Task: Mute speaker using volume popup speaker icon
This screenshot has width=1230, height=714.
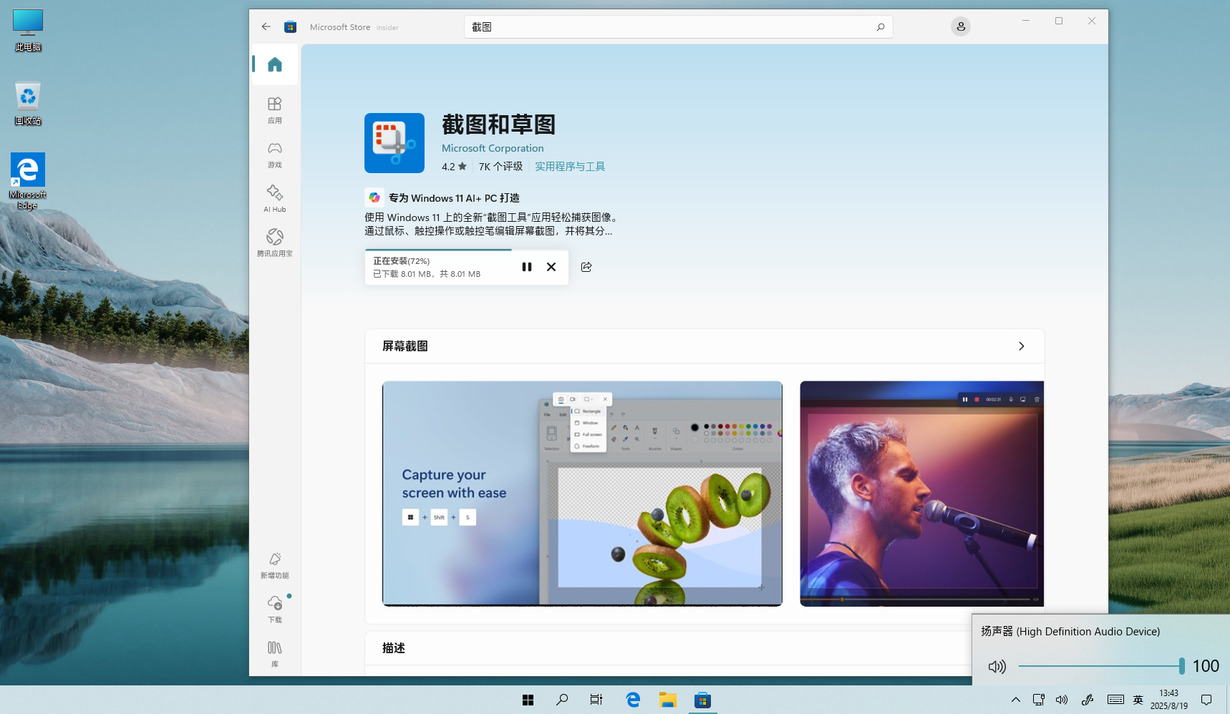Action: pyautogui.click(x=997, y=667)
